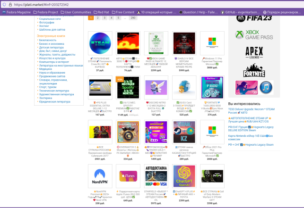304x208 pixels.
Task: Click the Xbox Game Pass logo banner
Action: [254, 35]
